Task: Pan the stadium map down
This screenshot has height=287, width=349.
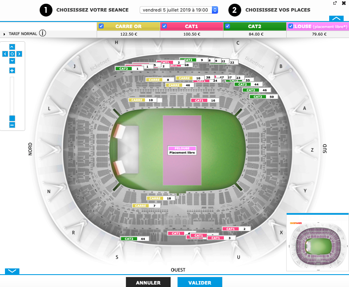Action: [12, 61]
